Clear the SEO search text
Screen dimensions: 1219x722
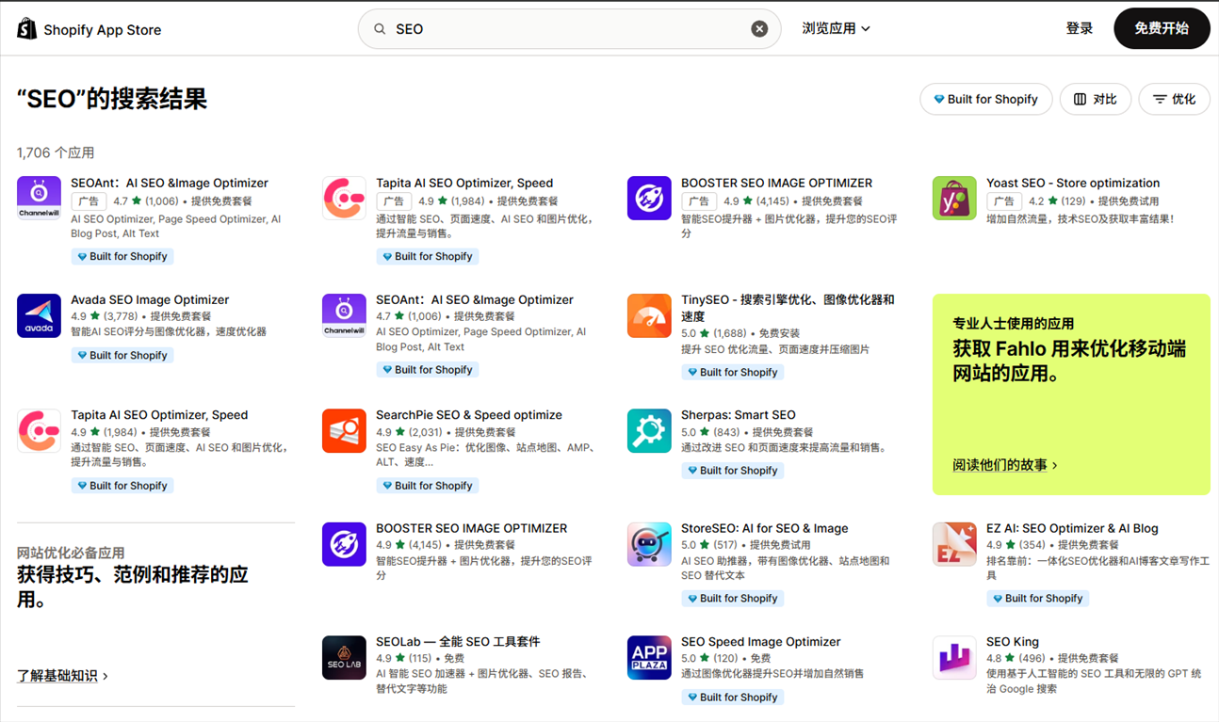click(x=759, y=29)
